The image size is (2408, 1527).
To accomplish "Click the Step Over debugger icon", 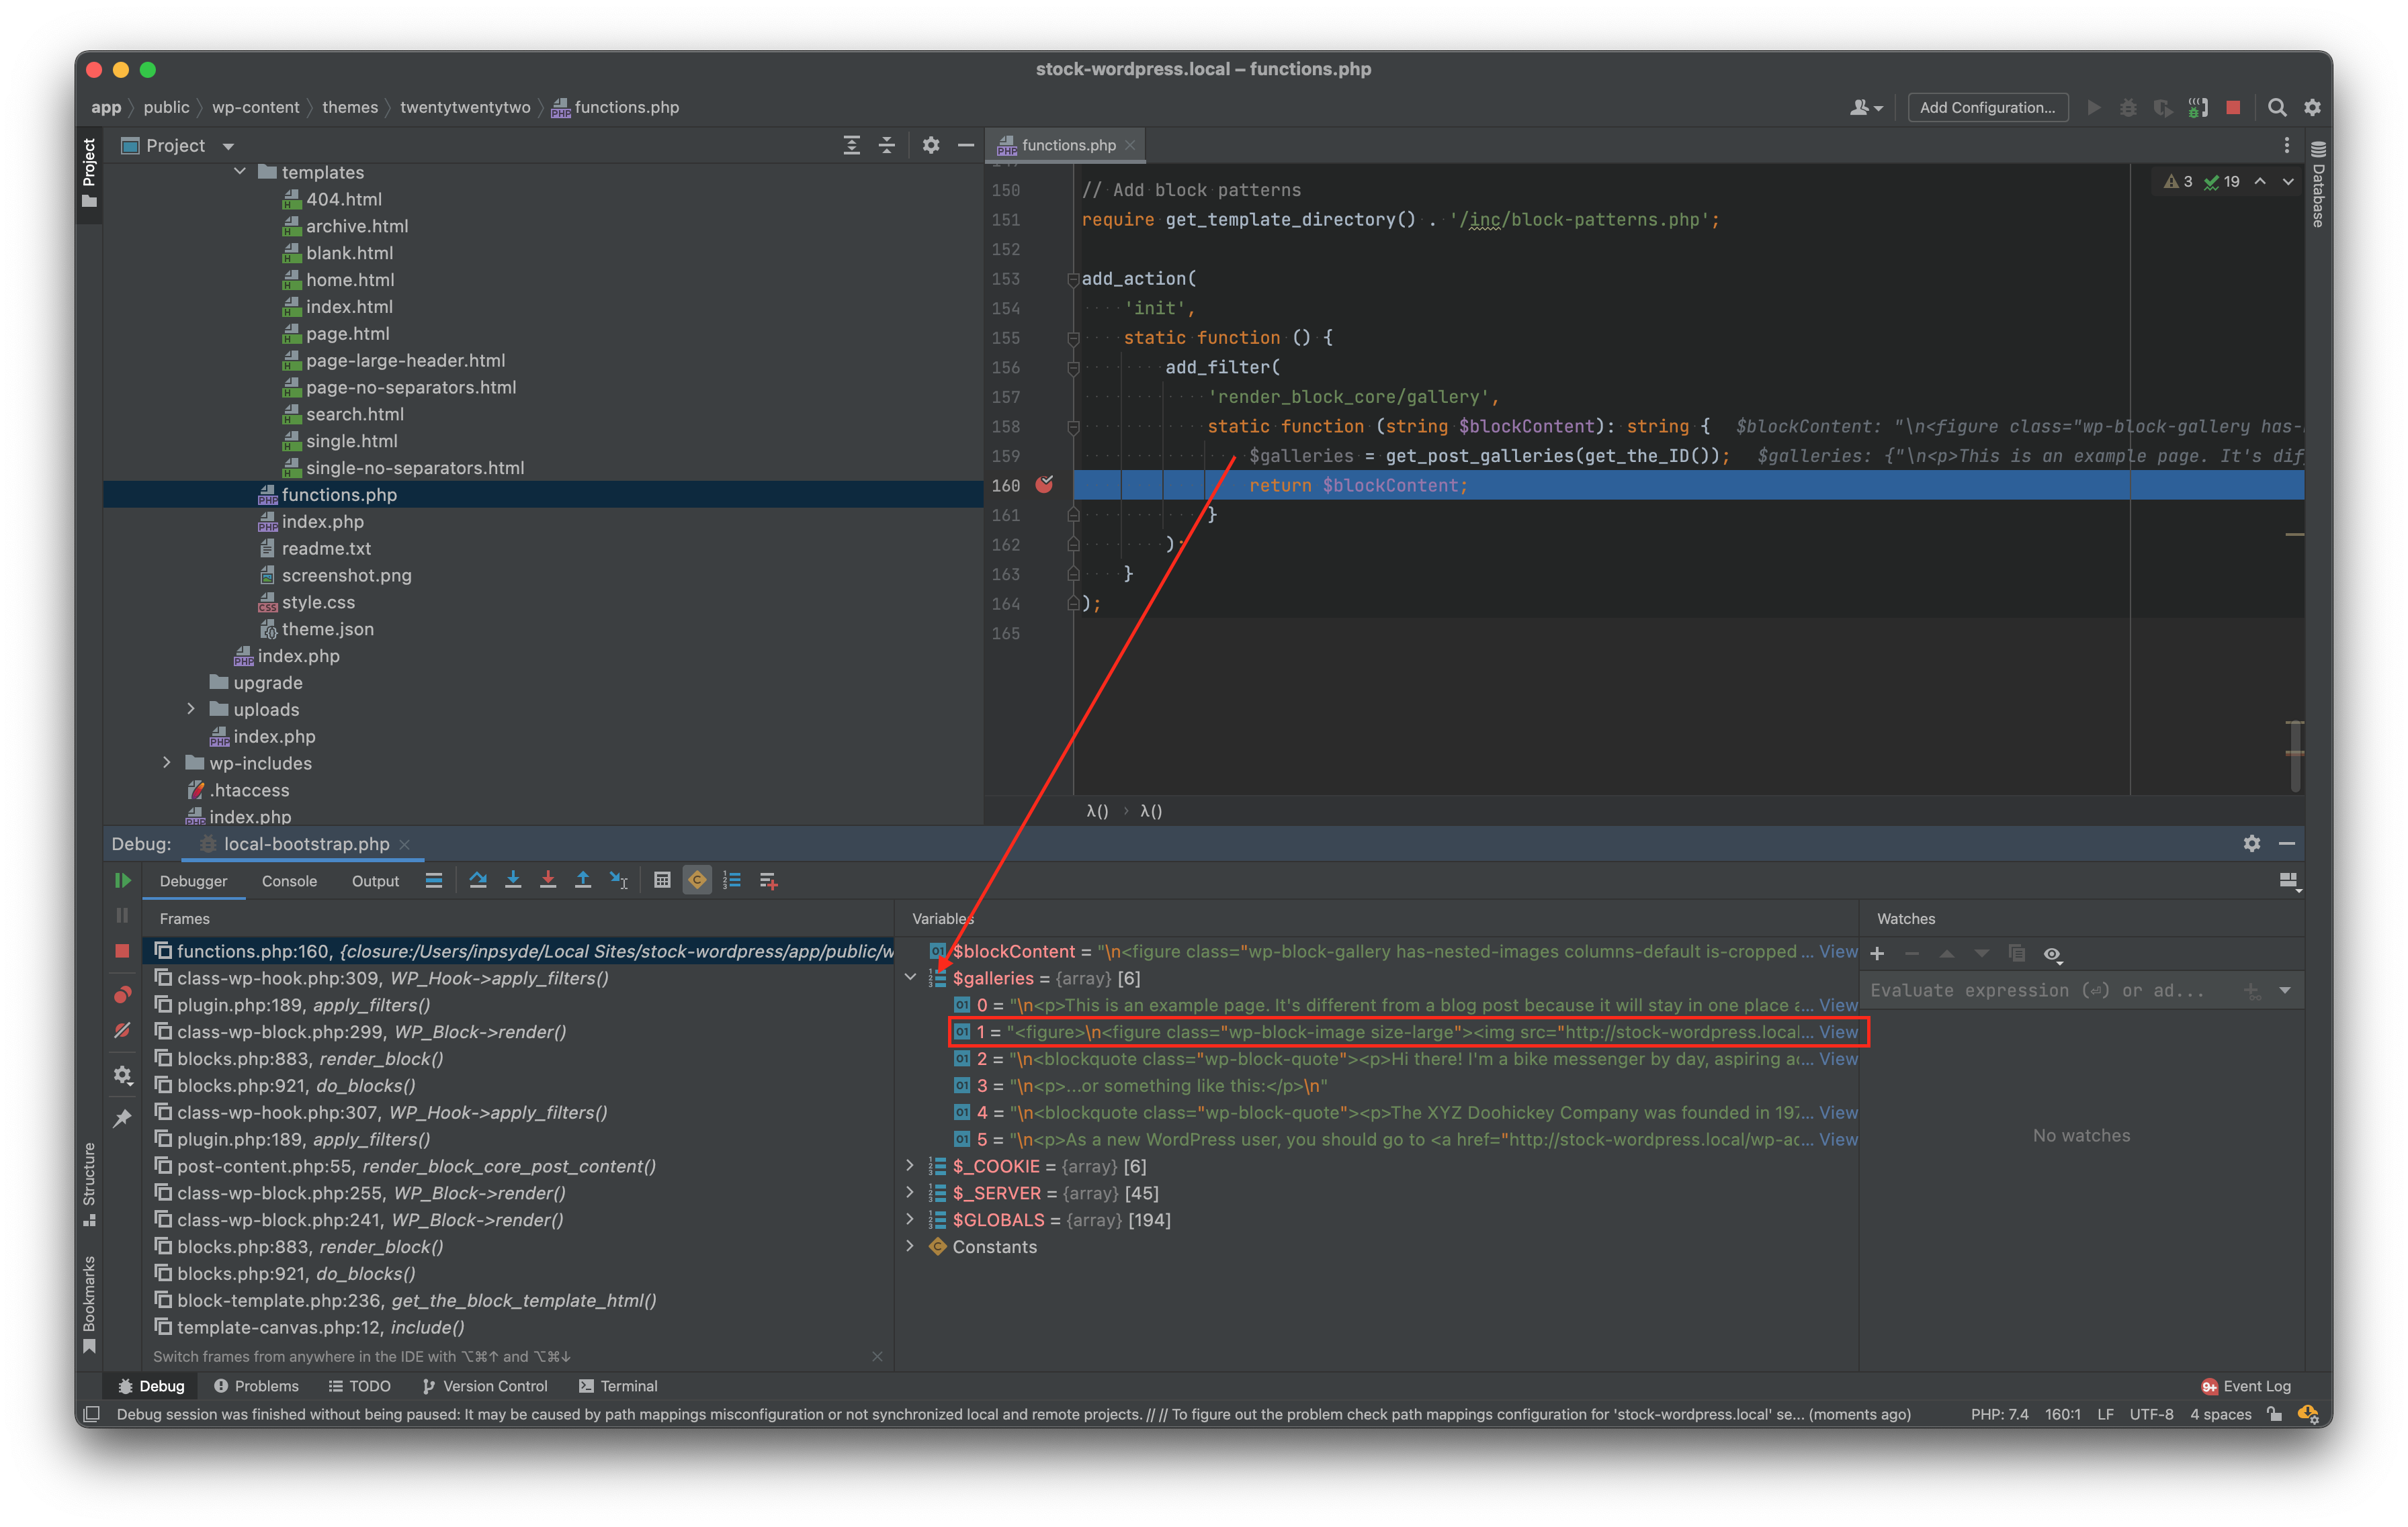I will 478,880.
